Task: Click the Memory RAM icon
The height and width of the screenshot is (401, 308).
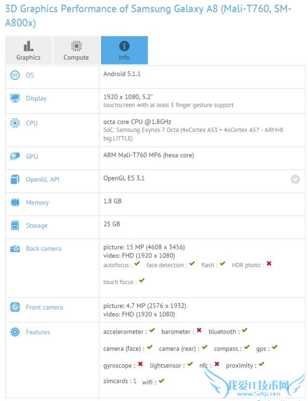Action: click(15, 202)
